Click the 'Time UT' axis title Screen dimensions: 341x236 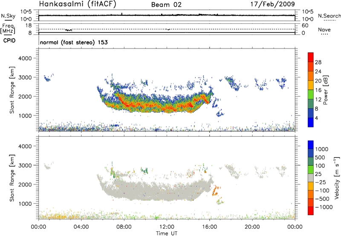167,233
